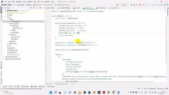The height and width of the screenshot is (95, 169).
Task: Open the File menu
Action: [x=6, y=2]
